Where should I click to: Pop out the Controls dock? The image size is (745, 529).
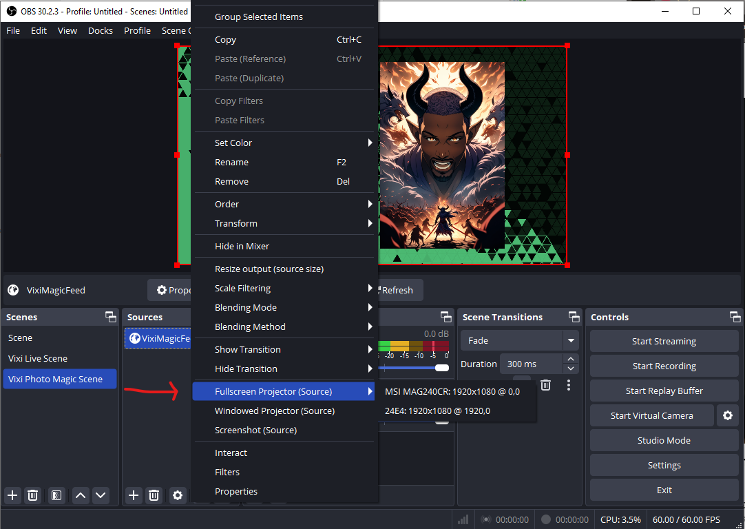point(735,317)
